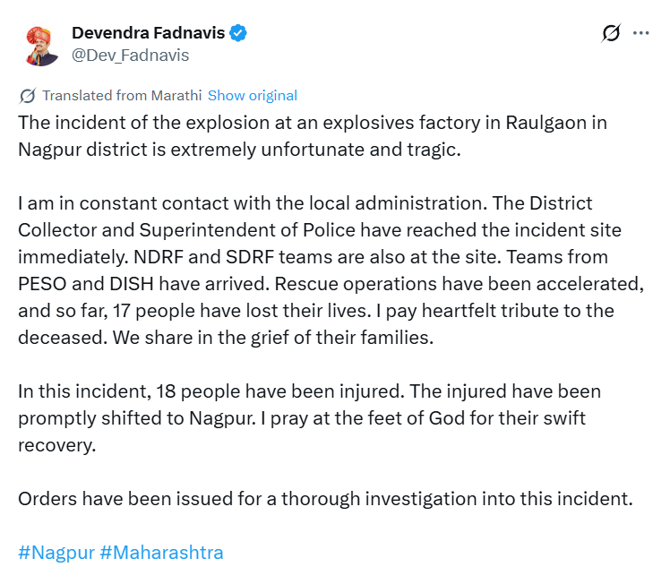
Task: Click the Devendra Fadnavis display name
Action: pos(148,33)
